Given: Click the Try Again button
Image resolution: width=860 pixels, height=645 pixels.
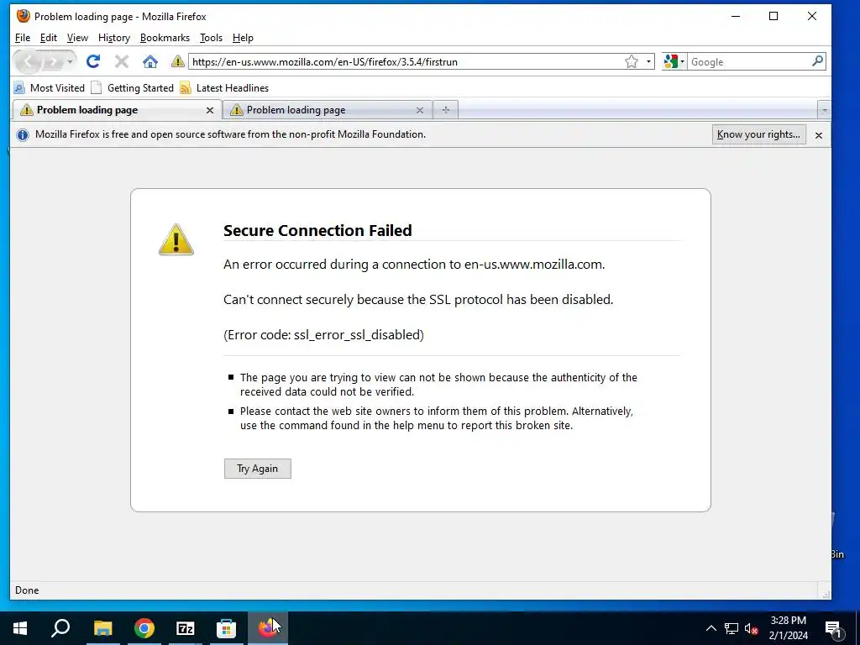Looking at the screenshot, I should (257, 469).
